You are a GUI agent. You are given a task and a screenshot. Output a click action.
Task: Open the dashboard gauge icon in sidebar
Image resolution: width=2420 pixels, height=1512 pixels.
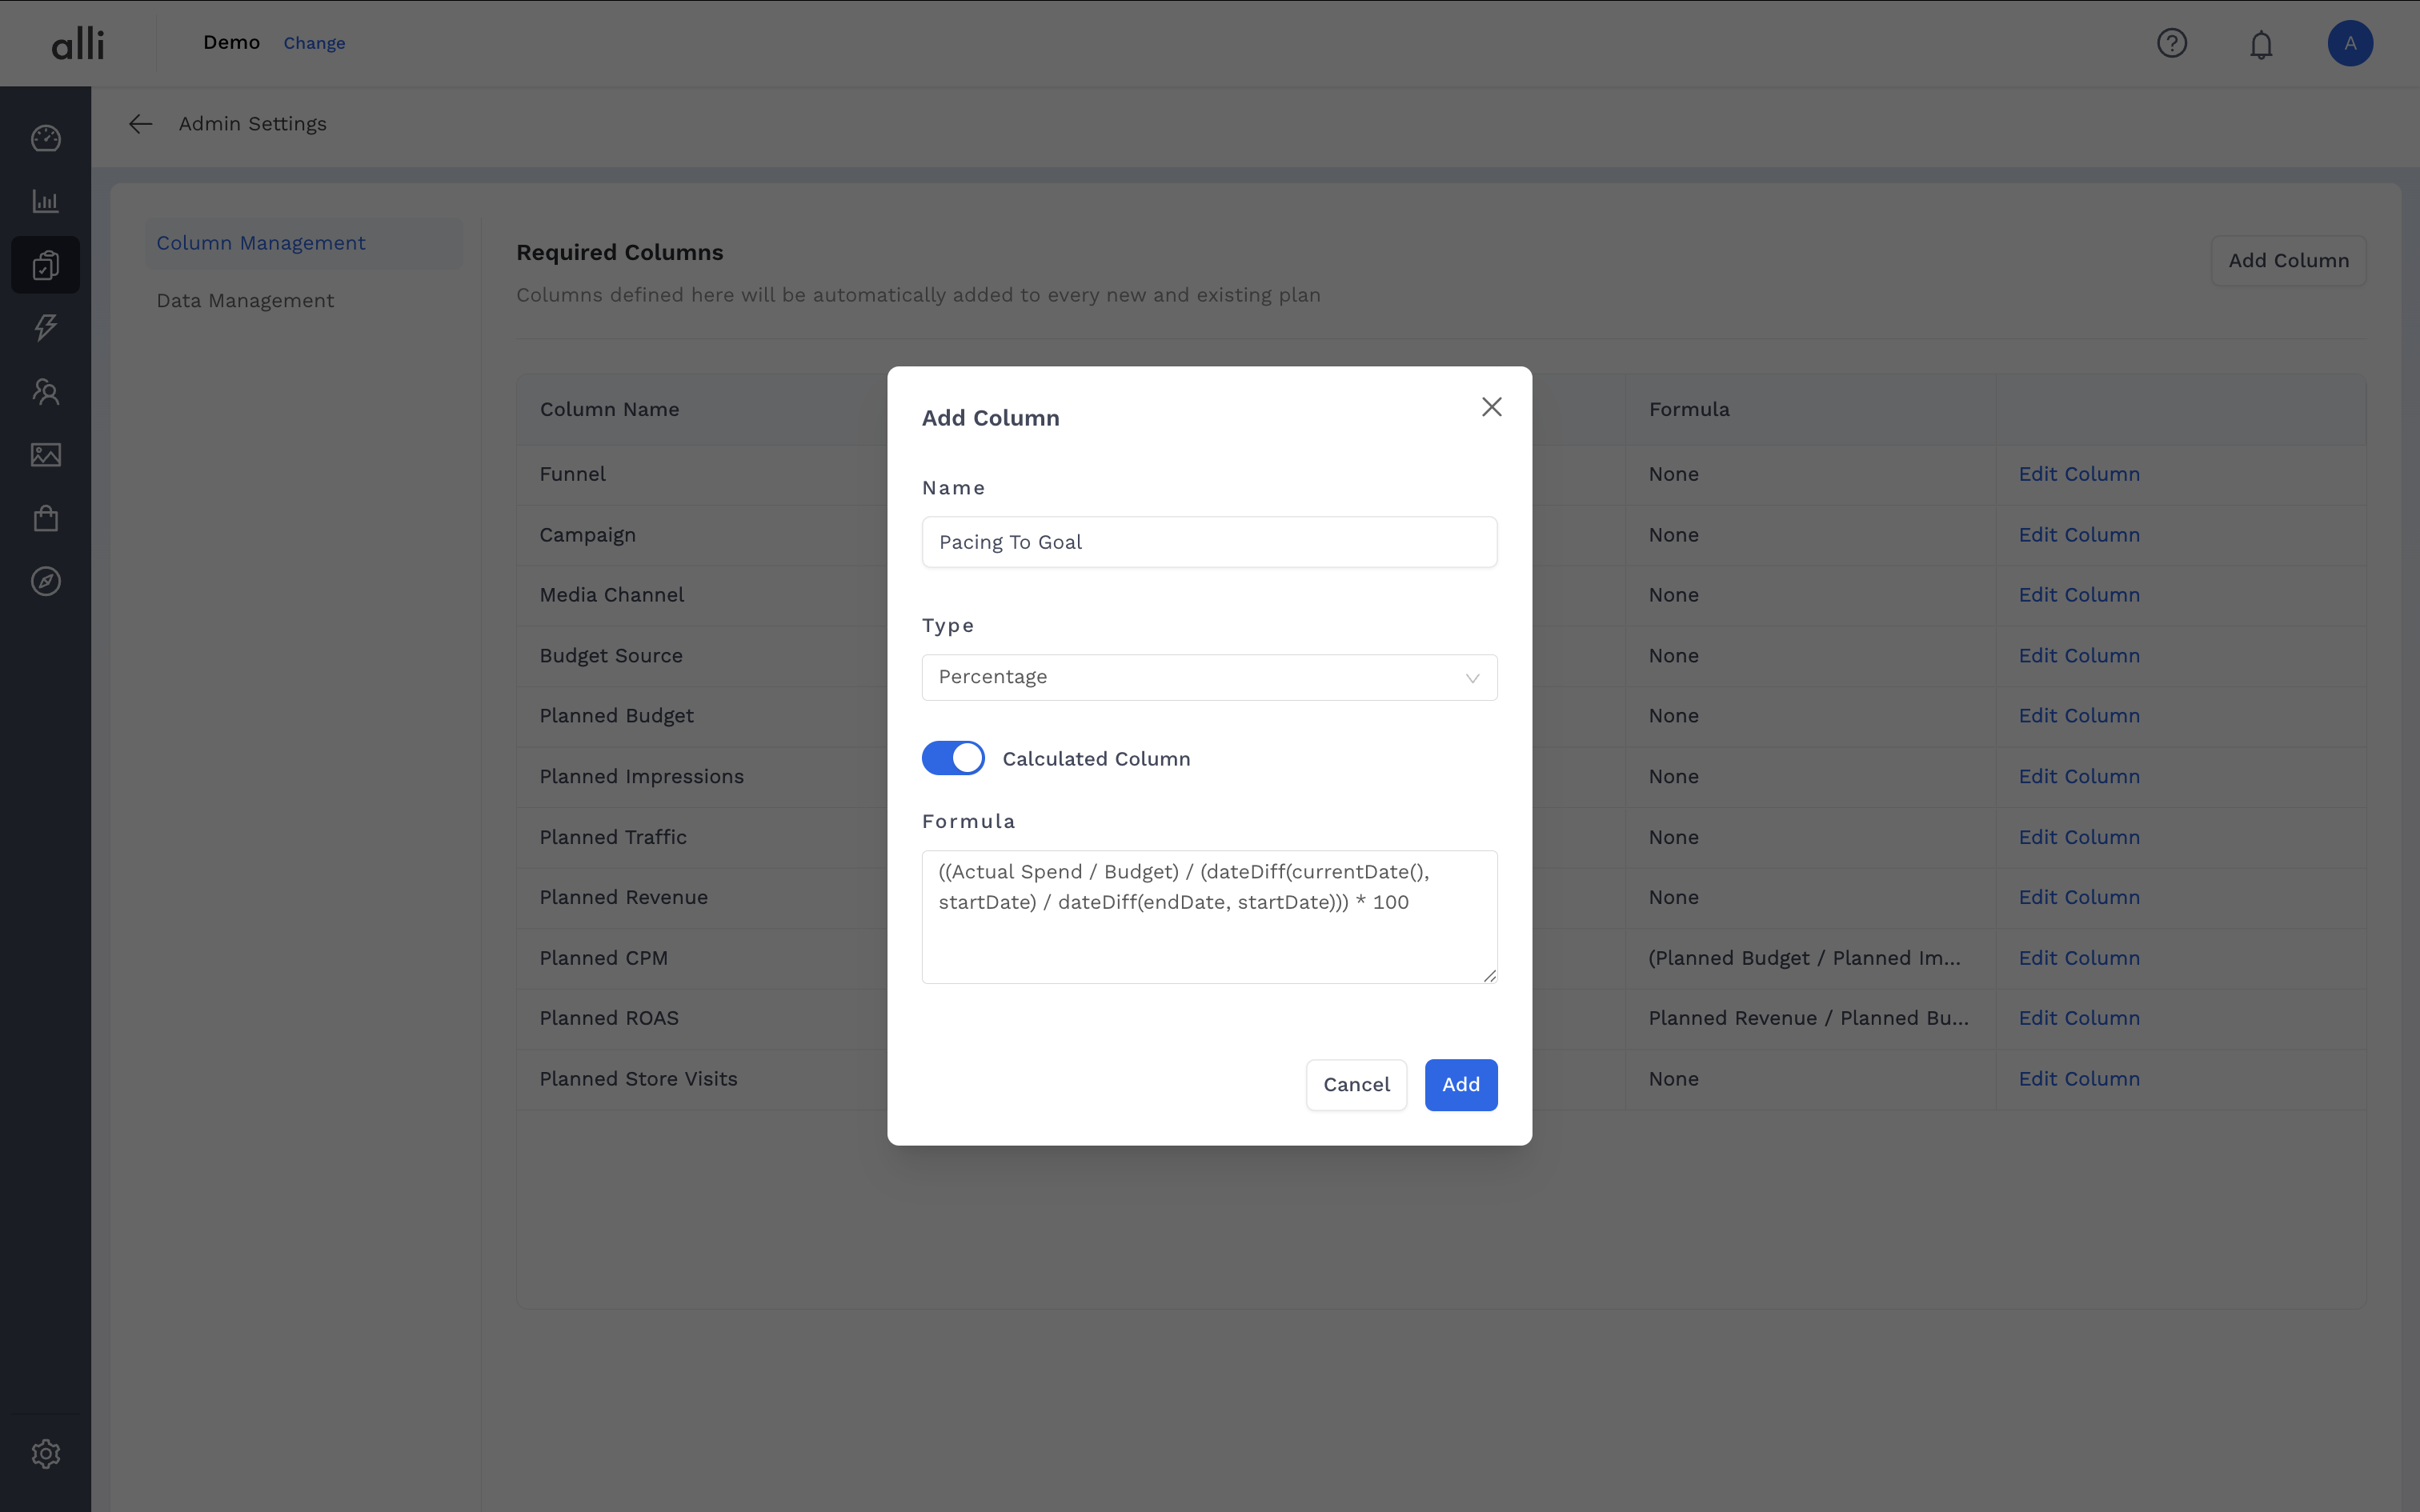click(46, 138)
